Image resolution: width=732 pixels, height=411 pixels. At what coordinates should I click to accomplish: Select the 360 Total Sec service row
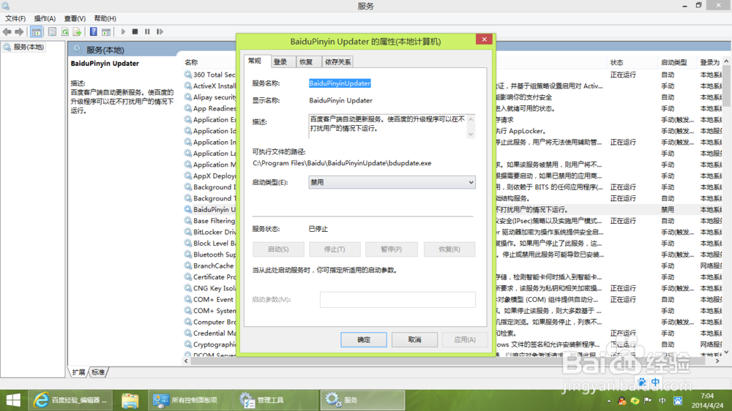click(210, 75)
